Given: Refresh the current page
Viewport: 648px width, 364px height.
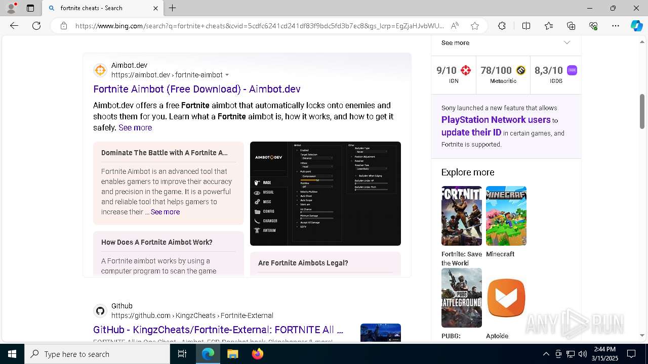Looking at the screenshot, I should pos(36,26).
